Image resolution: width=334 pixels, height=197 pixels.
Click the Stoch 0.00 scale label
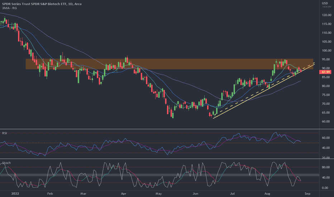pyautogui.click(x=325, y=188)
